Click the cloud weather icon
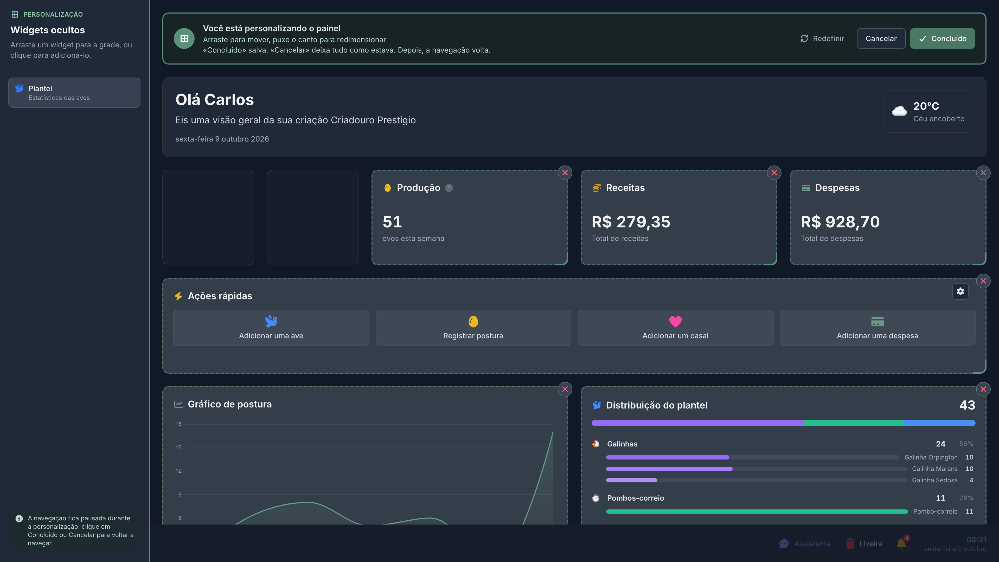999x562 pixels. [899, 111]
